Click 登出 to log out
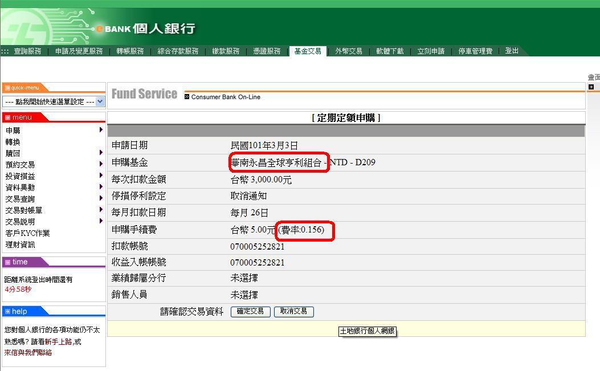600x371 pixels. [x=512, y=51]
